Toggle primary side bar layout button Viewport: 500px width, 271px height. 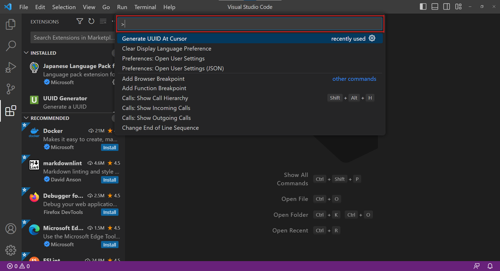click(423, 7)
